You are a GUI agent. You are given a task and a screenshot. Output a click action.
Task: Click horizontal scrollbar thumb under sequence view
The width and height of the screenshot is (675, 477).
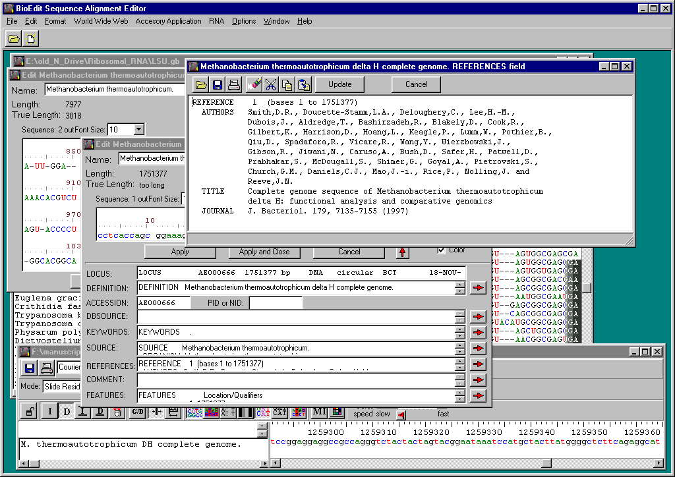[546, 463]
